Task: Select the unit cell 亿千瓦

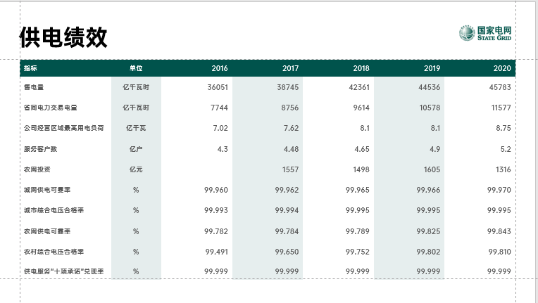Action: point(136,128)
